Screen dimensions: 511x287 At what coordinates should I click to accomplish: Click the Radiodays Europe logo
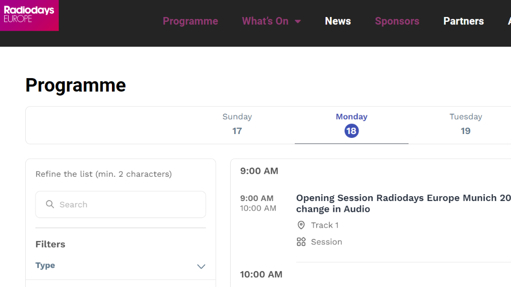click(29, 15)
